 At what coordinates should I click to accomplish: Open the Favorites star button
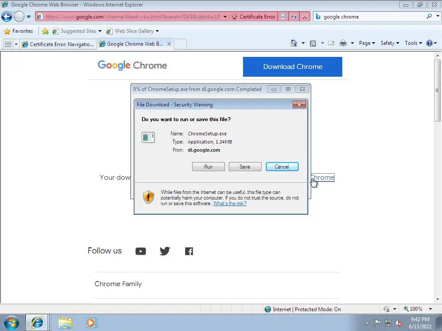pos(18,31)
